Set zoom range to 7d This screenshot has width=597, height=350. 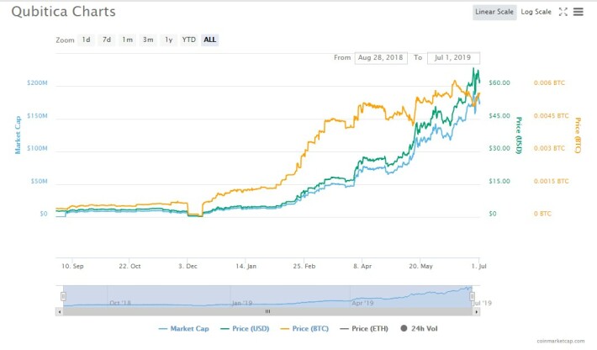(x=107, y=40)
